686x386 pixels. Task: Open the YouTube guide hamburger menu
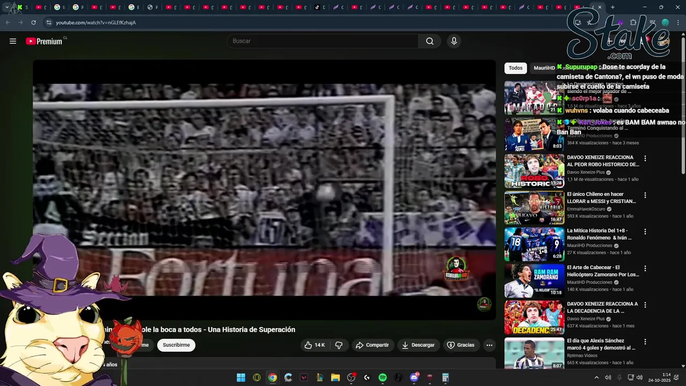(13, 41)
